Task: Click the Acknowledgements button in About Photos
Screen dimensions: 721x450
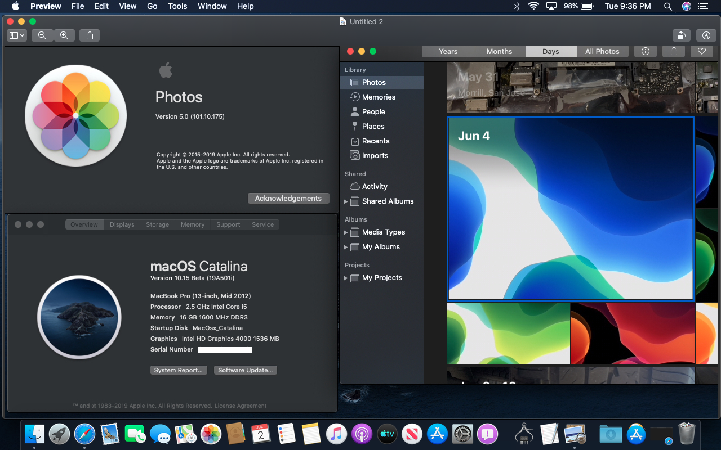Action: coord(288,198)
